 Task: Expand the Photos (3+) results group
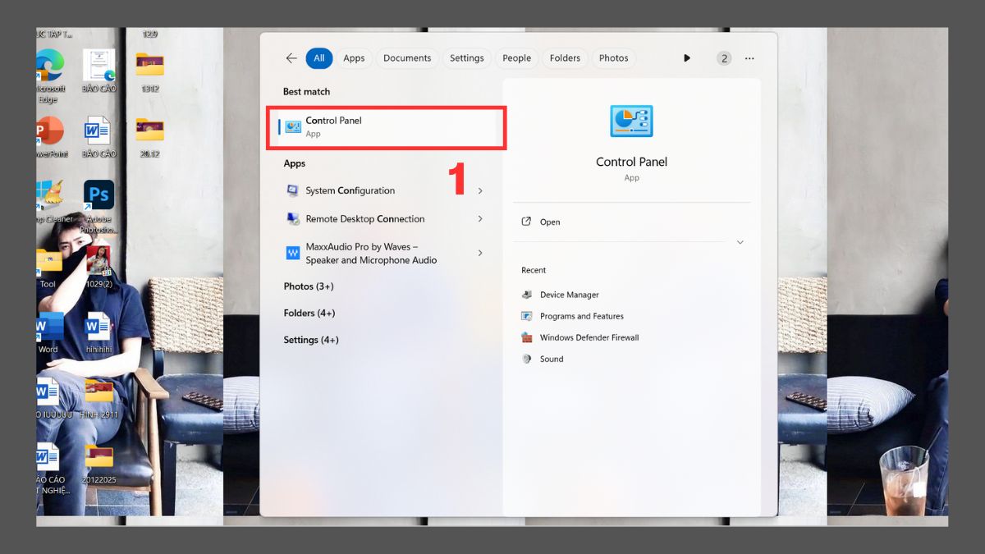(309, 286)
